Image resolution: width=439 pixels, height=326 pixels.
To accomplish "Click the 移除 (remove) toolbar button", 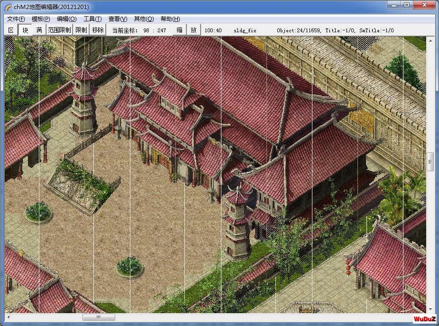I will tap(98, 30).
